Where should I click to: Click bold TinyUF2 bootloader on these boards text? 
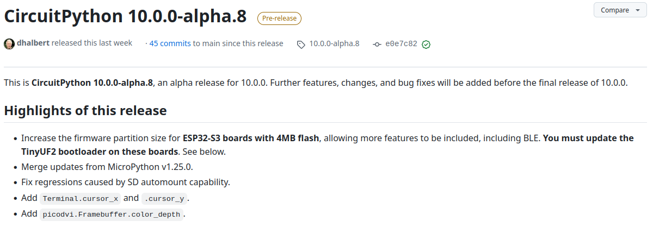[x=100, y=151]
